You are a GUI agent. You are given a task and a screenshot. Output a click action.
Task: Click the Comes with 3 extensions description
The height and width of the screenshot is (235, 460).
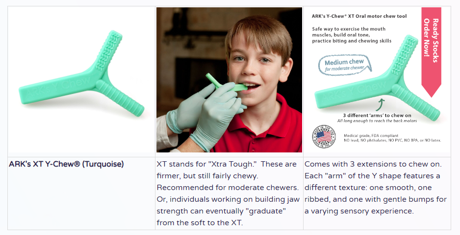coord(376,187)
